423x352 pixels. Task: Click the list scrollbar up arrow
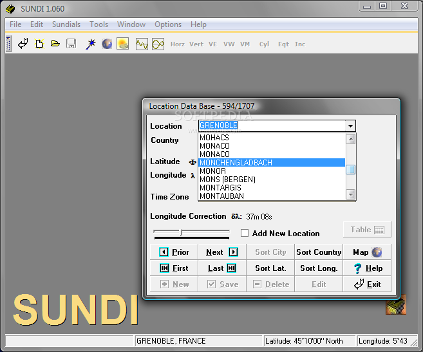point(350,139)
